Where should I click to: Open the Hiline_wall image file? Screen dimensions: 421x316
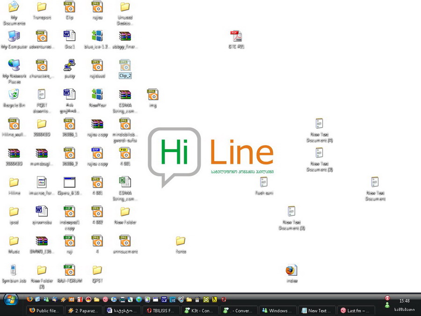pyautogui.click(x=14, y=124)
